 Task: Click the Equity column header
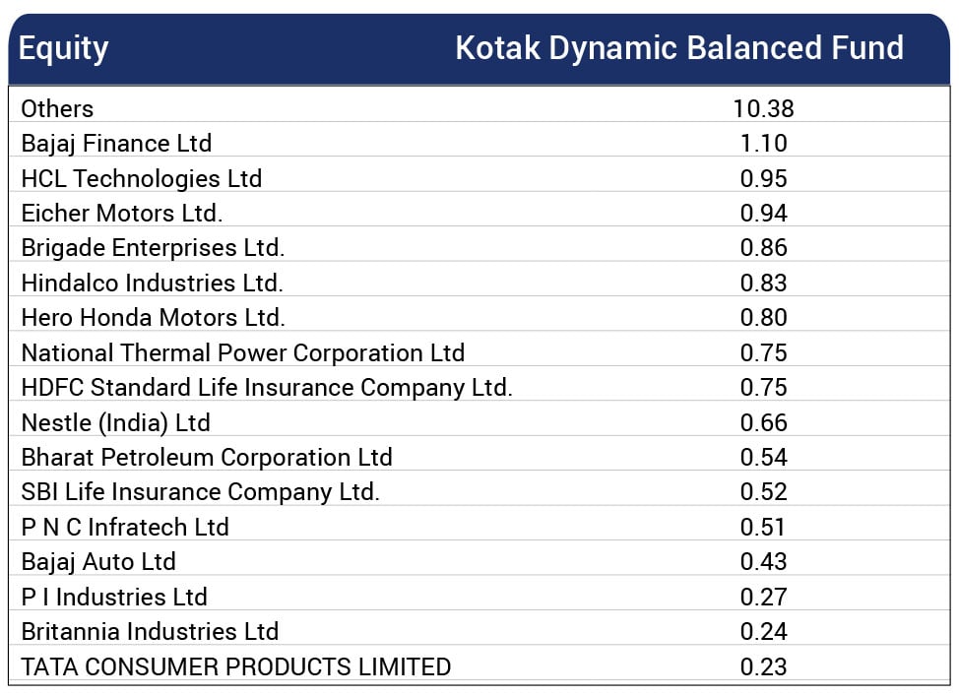[64, 48]
